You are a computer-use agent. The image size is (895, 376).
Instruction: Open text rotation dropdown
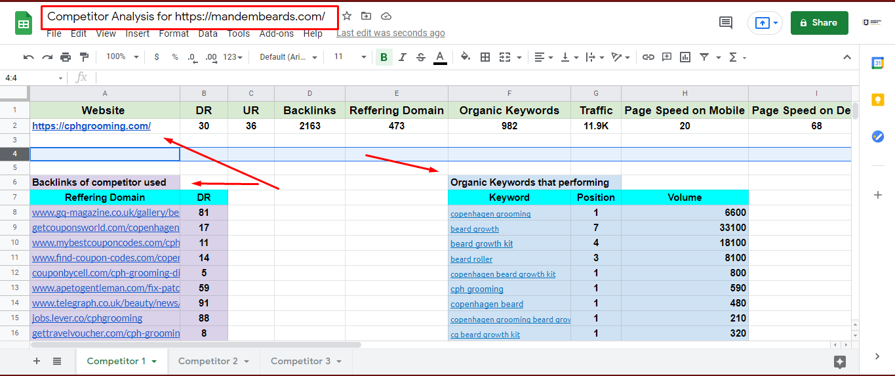point(620,57)
